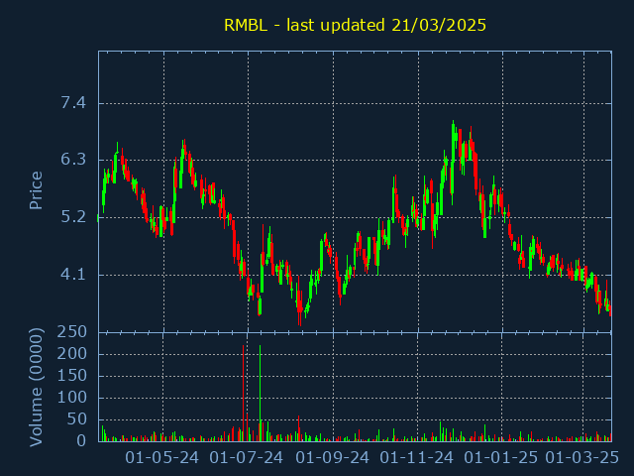Click the date label 01-09-24

[x=333, y=458]
